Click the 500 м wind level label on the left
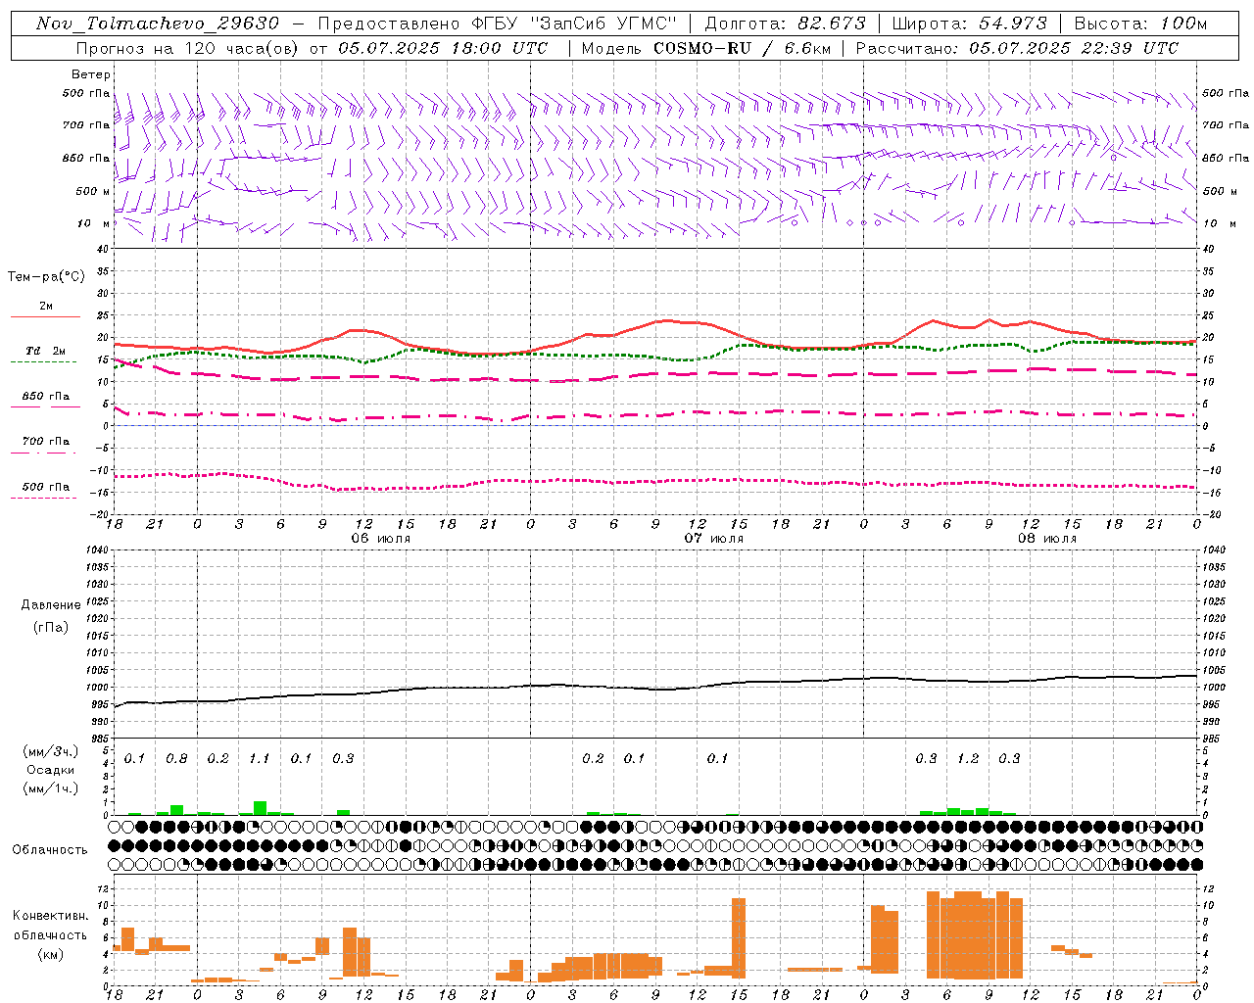Viewport: 1254px width, 1003px height. tap(93, 191)
